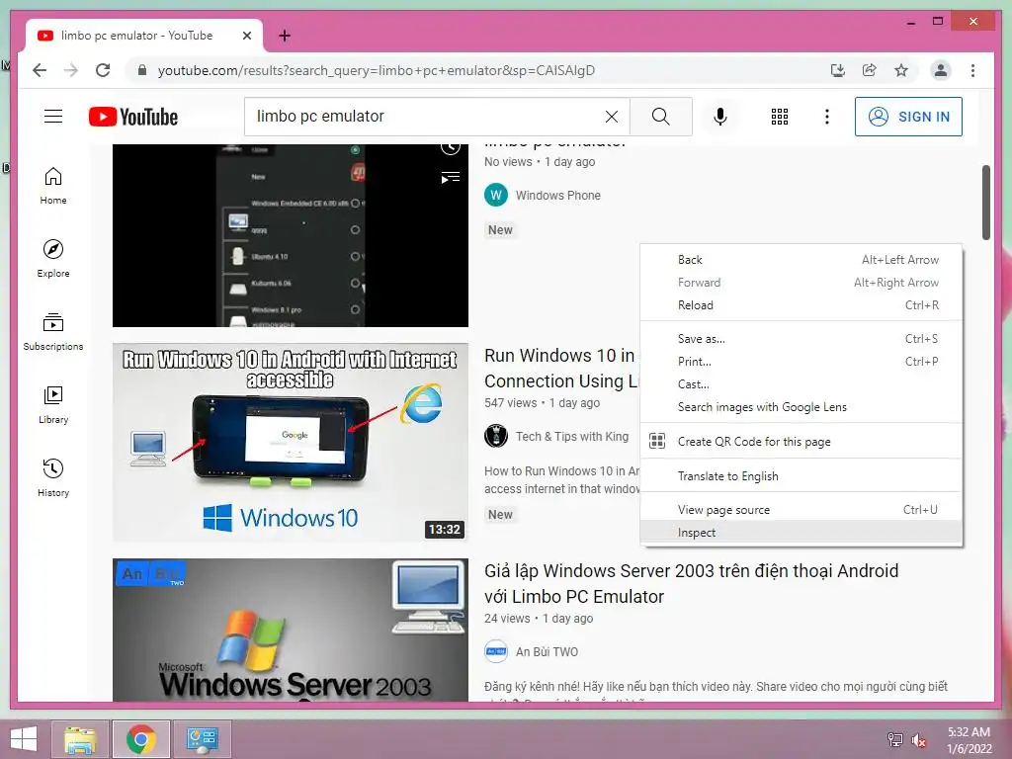The height and width of the screenshot is (759, 1012).
Task: Clear the search box with X
Action: click(x=611, y=117)
